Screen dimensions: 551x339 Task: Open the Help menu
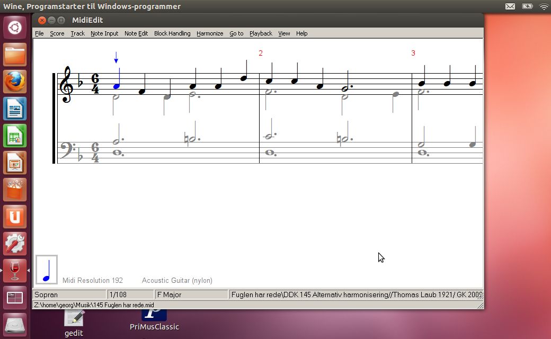[301, 33]
